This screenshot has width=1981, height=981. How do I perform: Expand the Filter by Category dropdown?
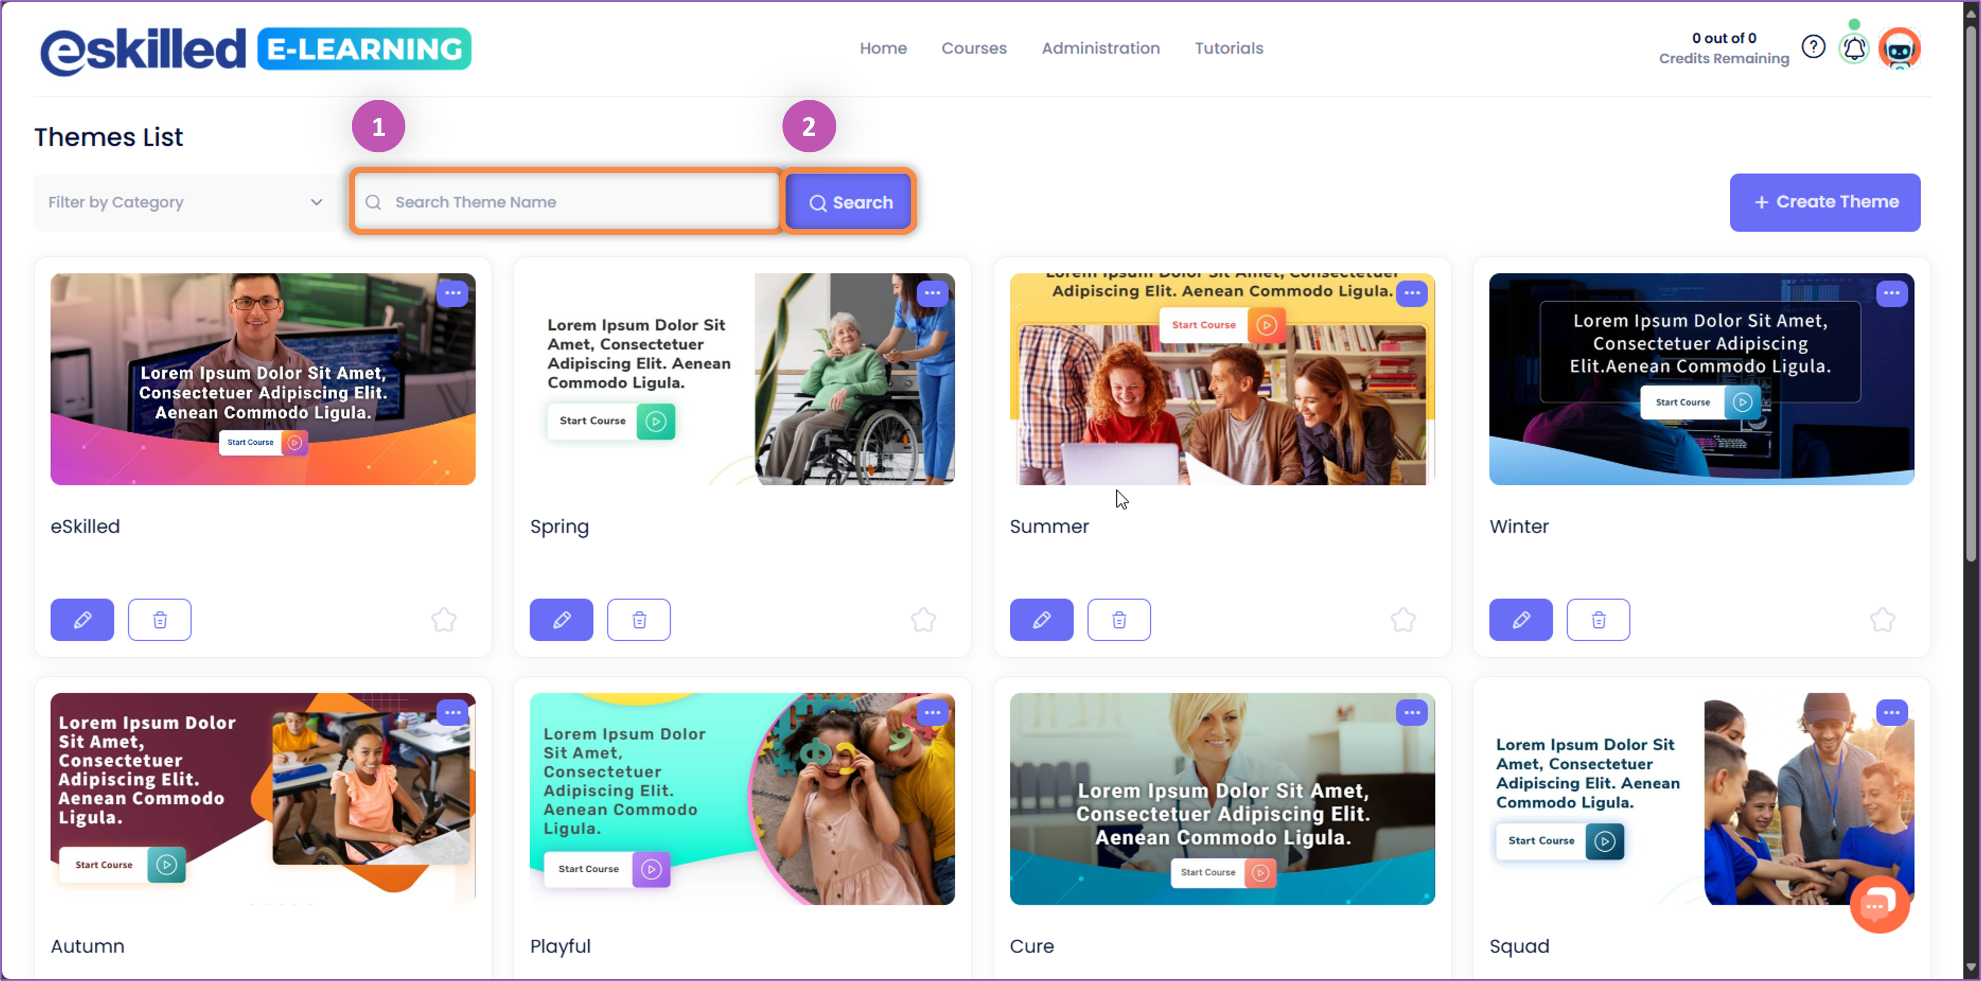(x=185, y=202)
